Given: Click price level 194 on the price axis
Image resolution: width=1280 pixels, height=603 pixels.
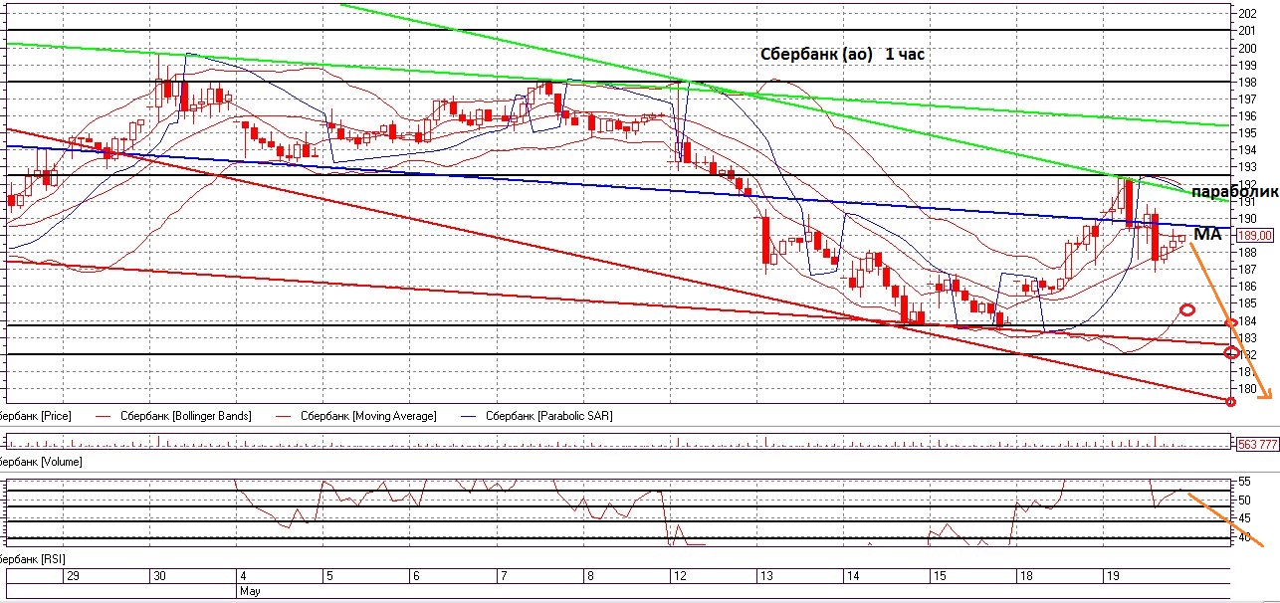Looking at the screenshot, I should pyautogui.click(x=1248, y=150).
